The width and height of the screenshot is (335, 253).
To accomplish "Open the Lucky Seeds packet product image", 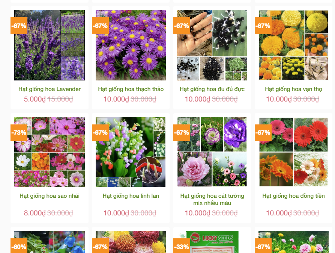I will click(212, 242).
